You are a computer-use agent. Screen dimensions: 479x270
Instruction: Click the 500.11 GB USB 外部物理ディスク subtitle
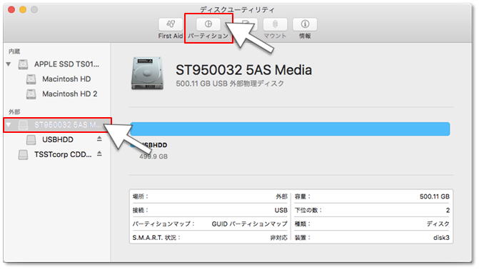230,84
